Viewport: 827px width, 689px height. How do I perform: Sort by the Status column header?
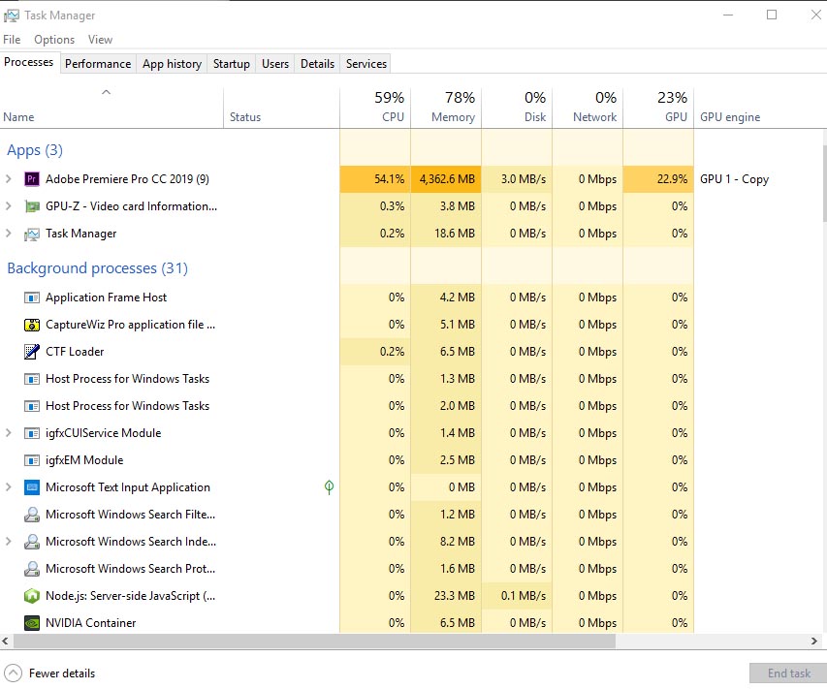coord(281,109)
